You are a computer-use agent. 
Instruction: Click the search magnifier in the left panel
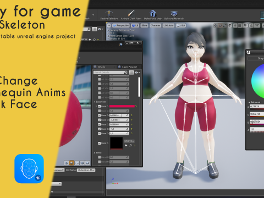89,29
